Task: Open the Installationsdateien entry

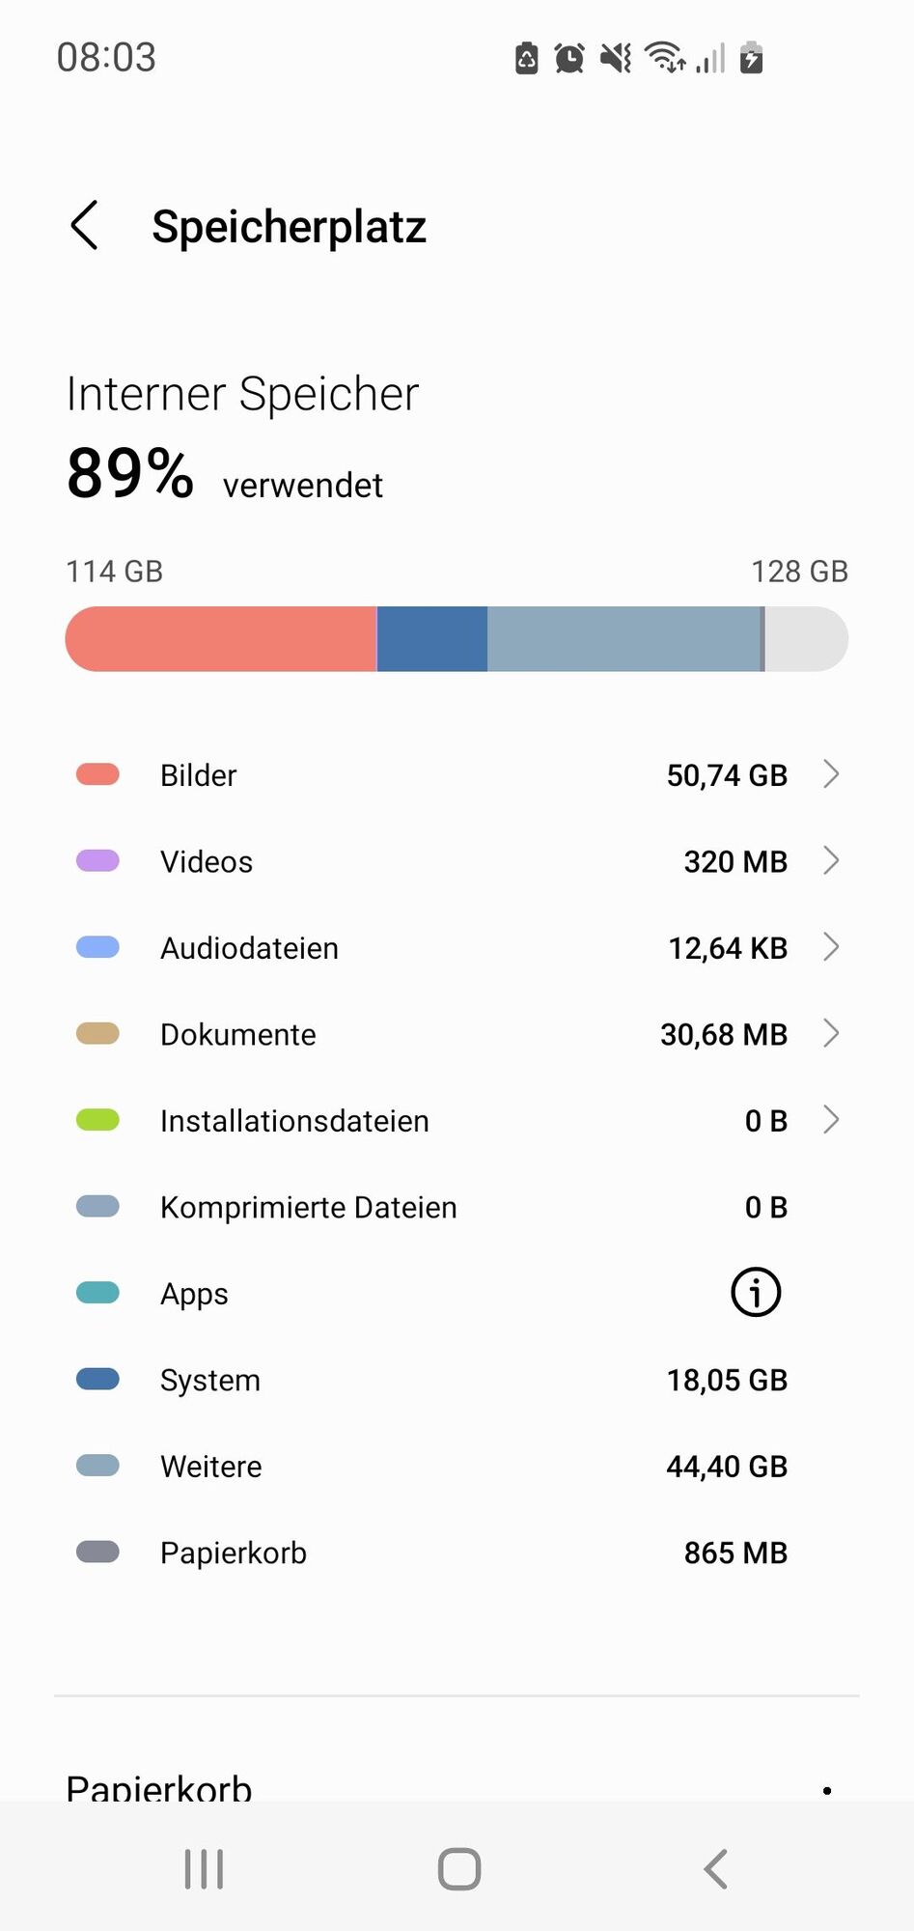Action: tap(457, 1120)
